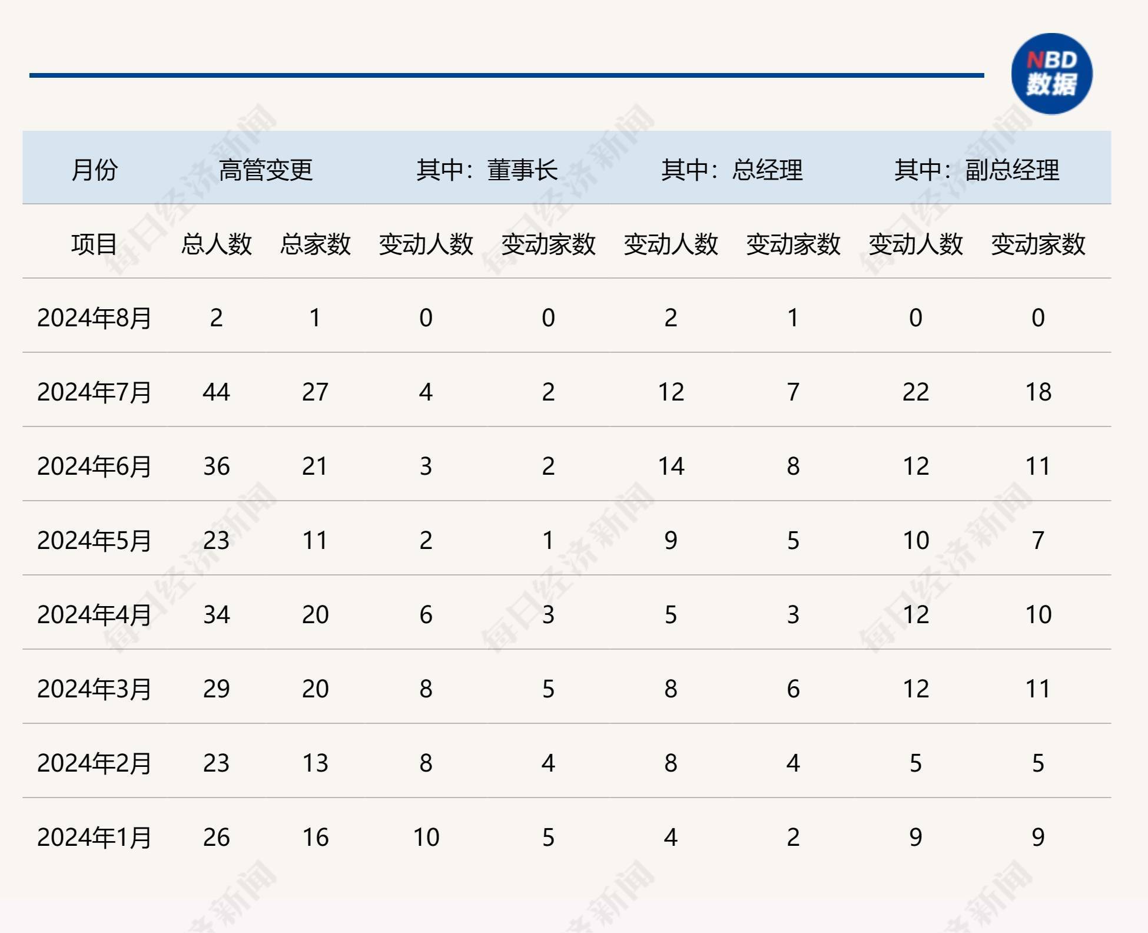Click total people 26 in January row
Viewport: 1148px width, 933px height.
pos(216,838)
